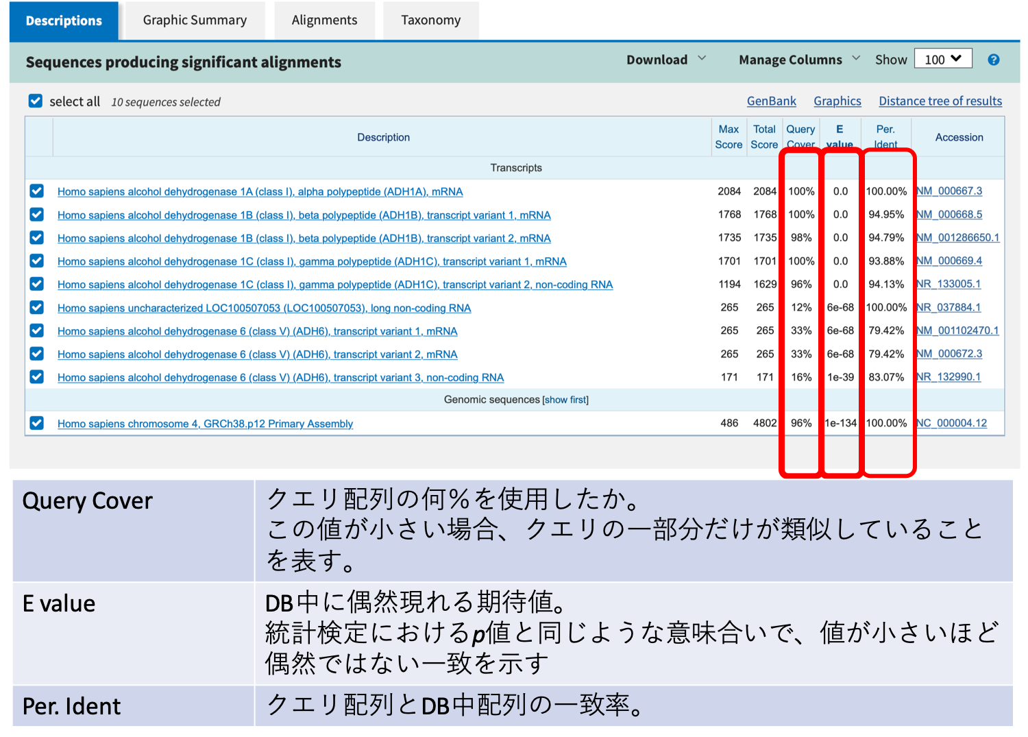Uncheck the chromosome 4 GRCh38.p12 row checkbox
The image size is (1028, 737).
(37, 423)
